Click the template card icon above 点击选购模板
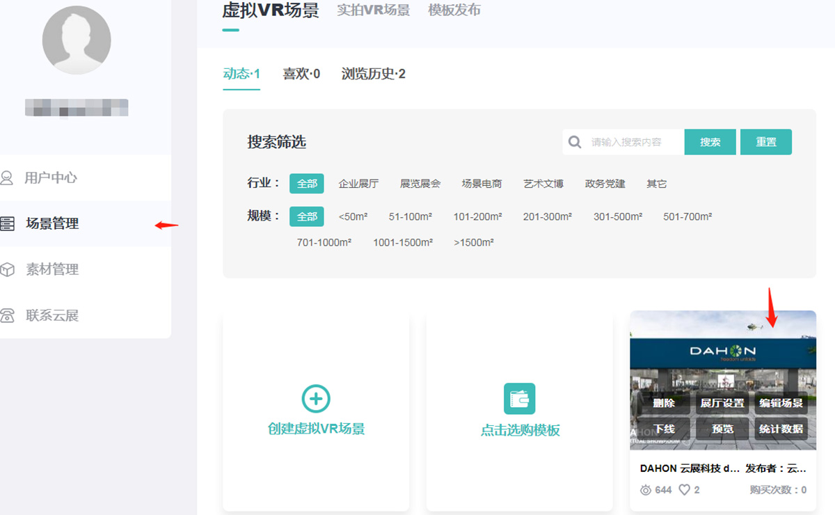Screen dimensions: 835x515 (x=518, y=398)
